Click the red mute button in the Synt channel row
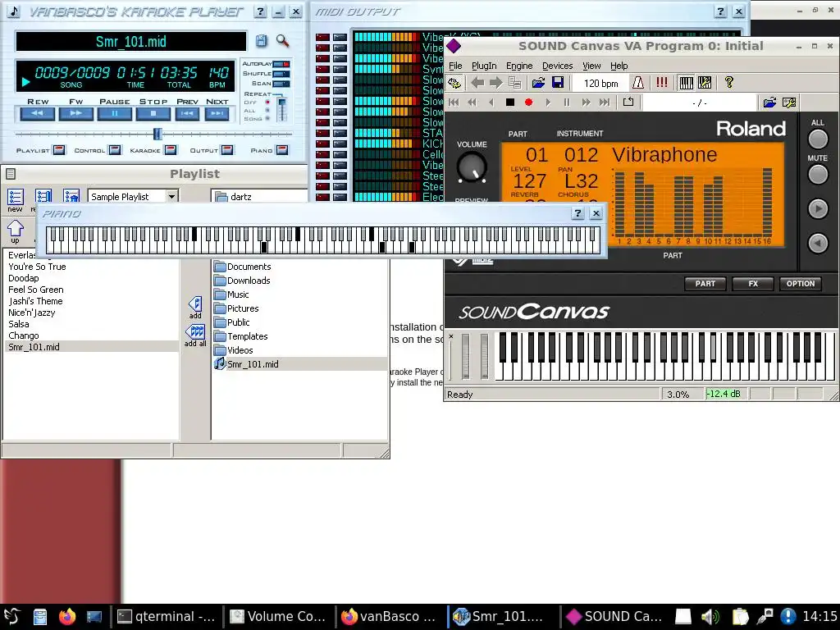The height and width of the screenshot is (630, 840). tap(322, 69)
